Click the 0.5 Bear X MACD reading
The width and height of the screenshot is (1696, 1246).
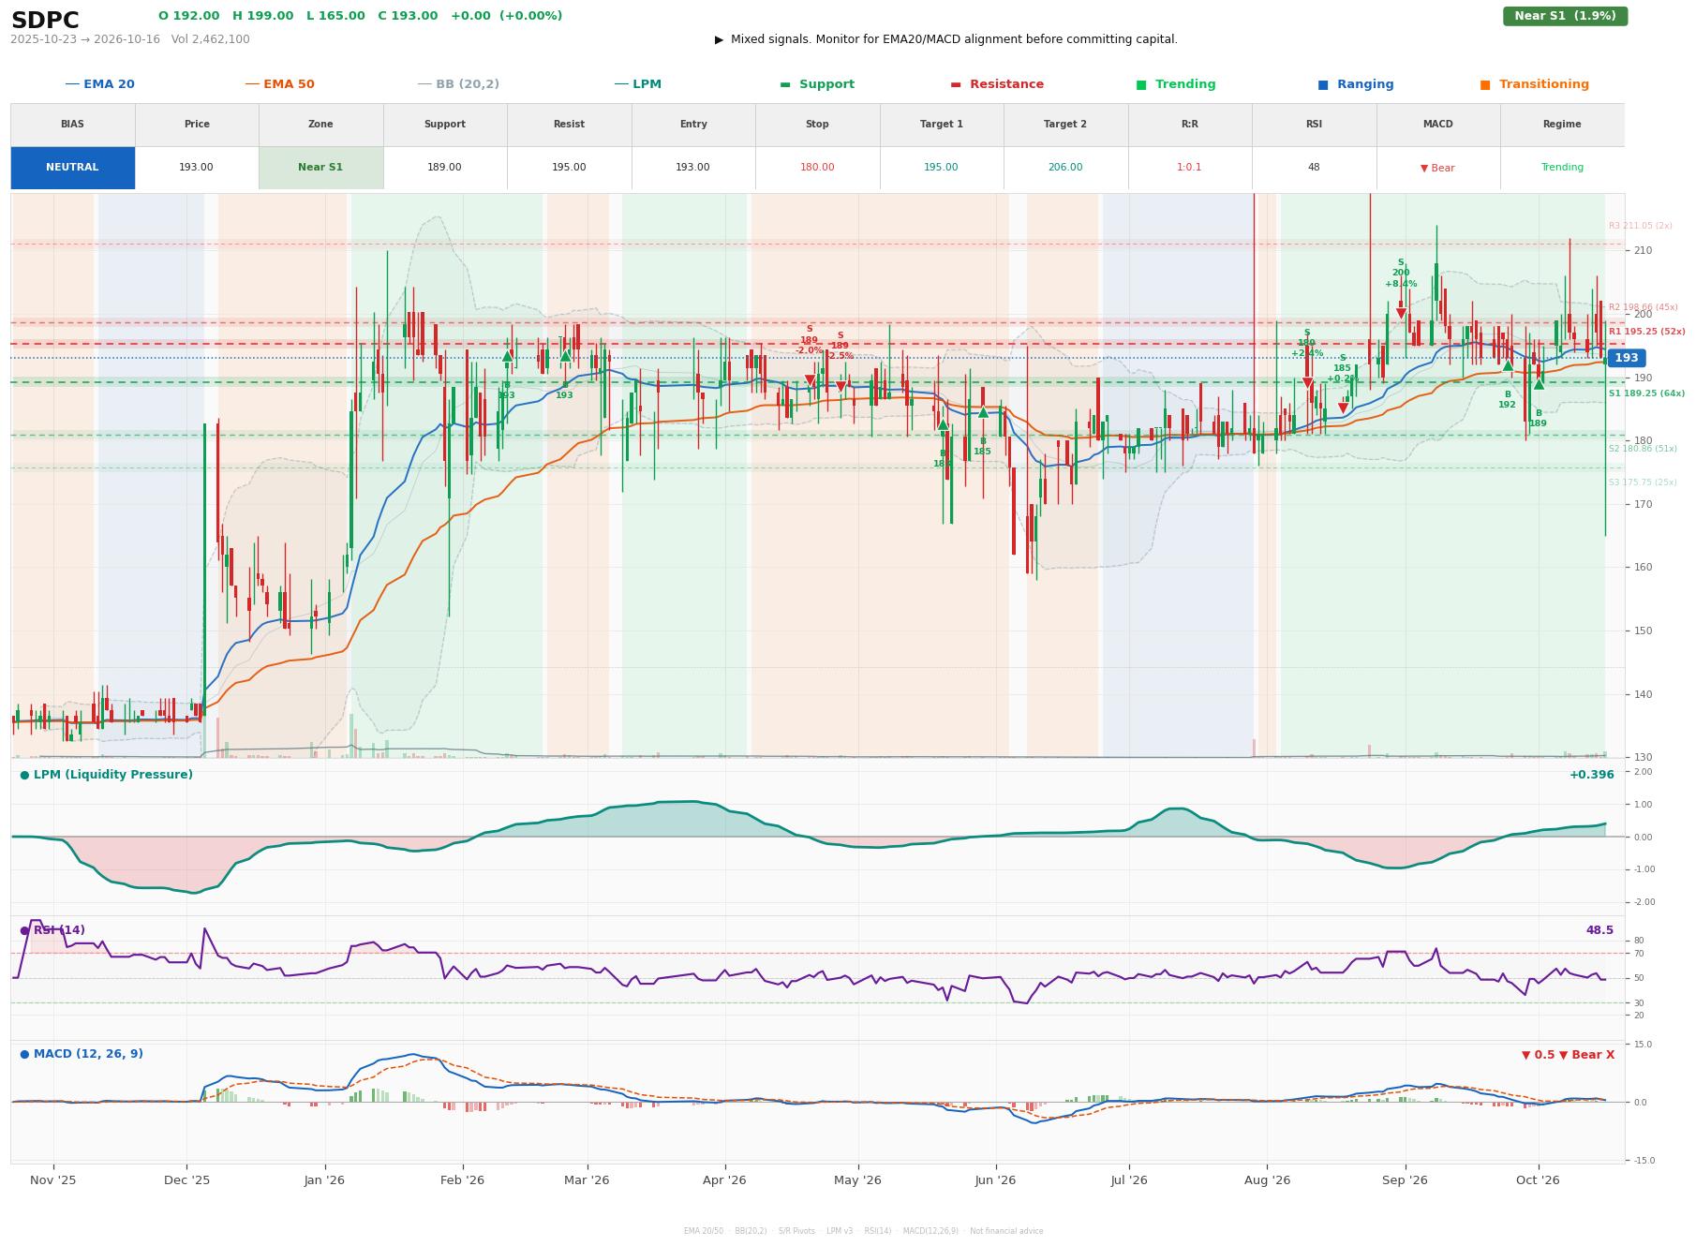[1568, 1055]
